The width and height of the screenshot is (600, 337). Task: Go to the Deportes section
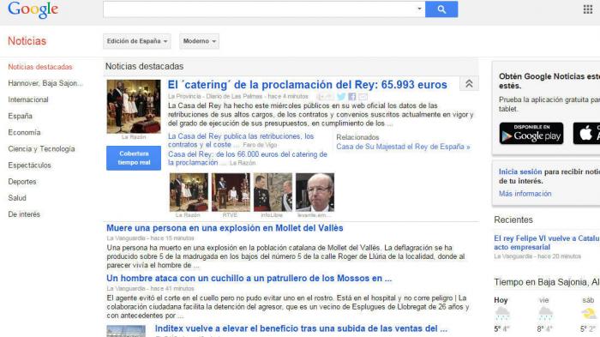coord(22,182)
